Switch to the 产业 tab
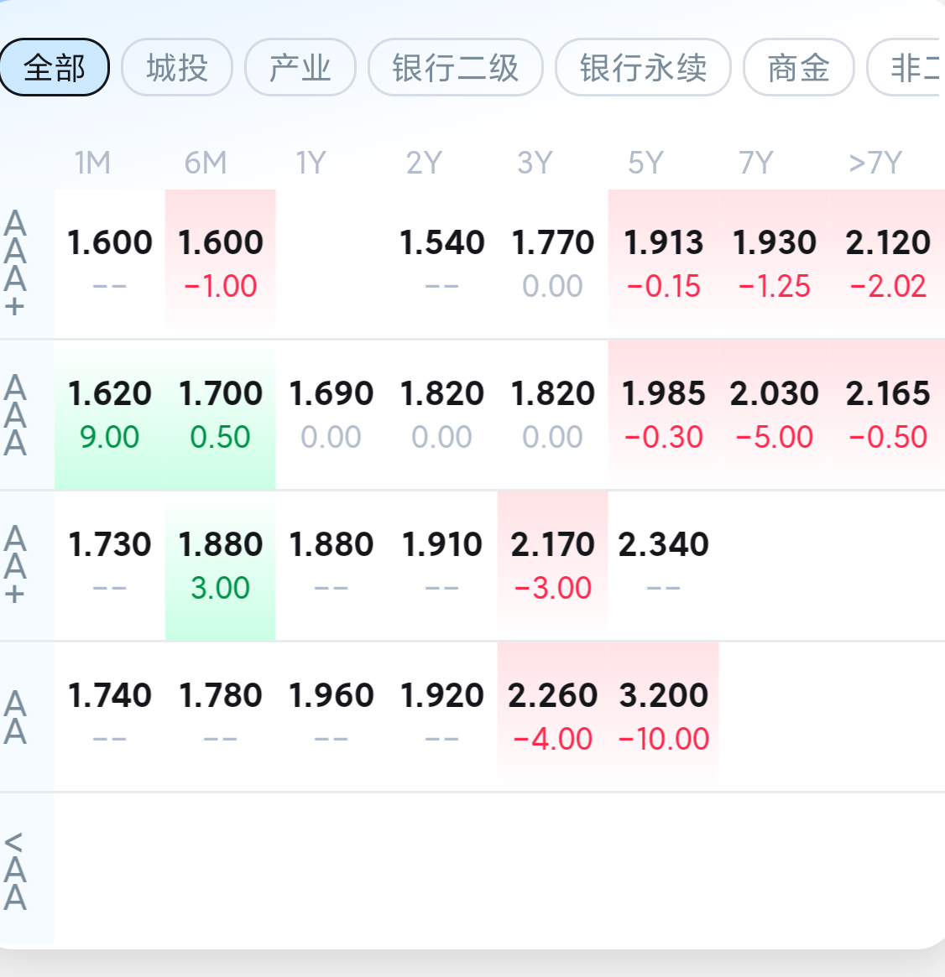The image size is (945, 977). pos(300,67)
